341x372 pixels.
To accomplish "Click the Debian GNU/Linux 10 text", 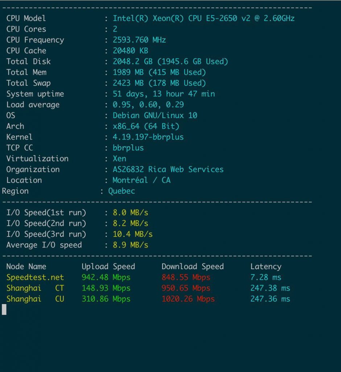I will [x=155, y=116].
